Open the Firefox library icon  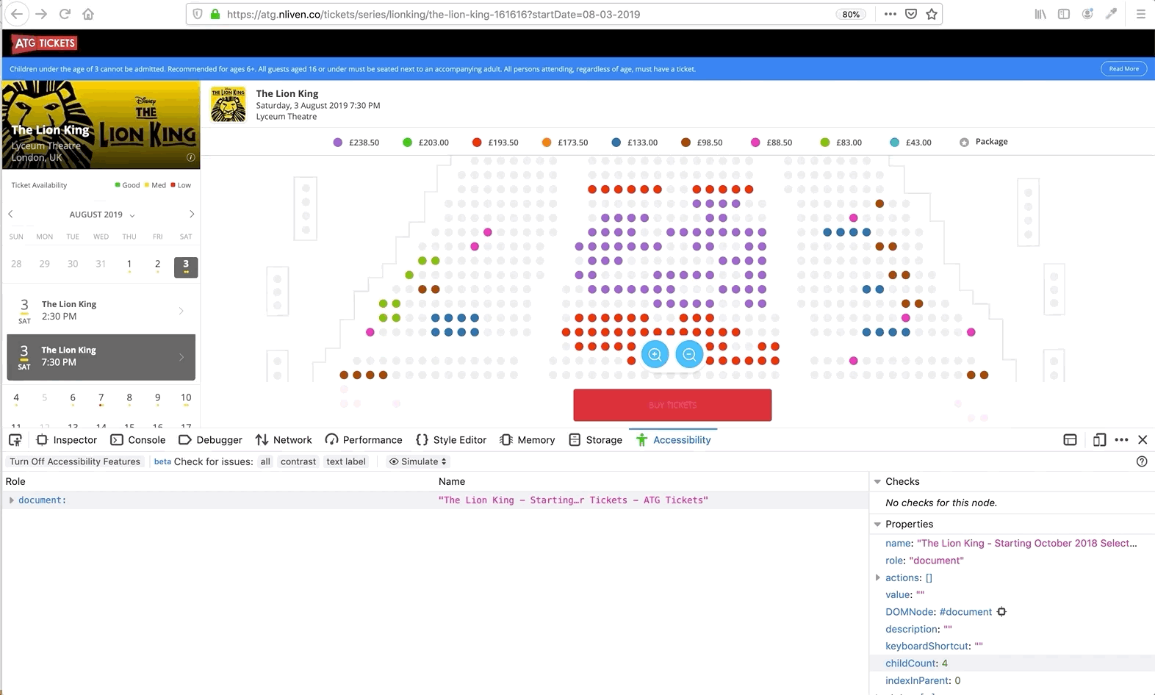coord(1040,14)
